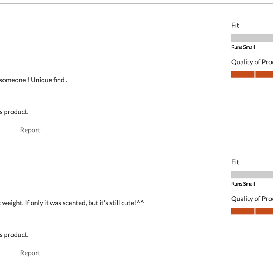273x273 pixels.
Task: Click 's product.' line below 'Unique find' review
Action: click(x=14, y=112)
